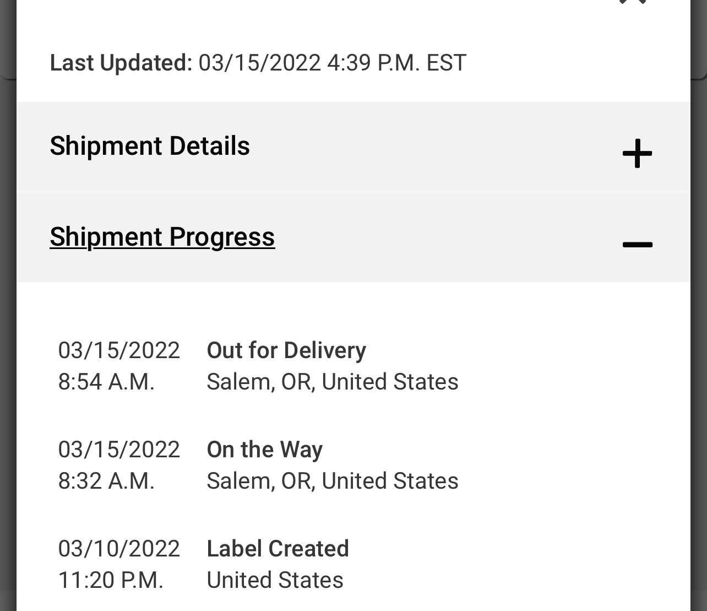Viewport: 707px width, 611px height.
Task: Select the 8:54 A.M. timestamp
Action: pyautogui.click(x=107, y=381)
